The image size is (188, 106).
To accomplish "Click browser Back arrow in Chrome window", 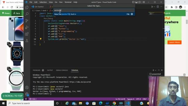I will (x=3, y=7).
